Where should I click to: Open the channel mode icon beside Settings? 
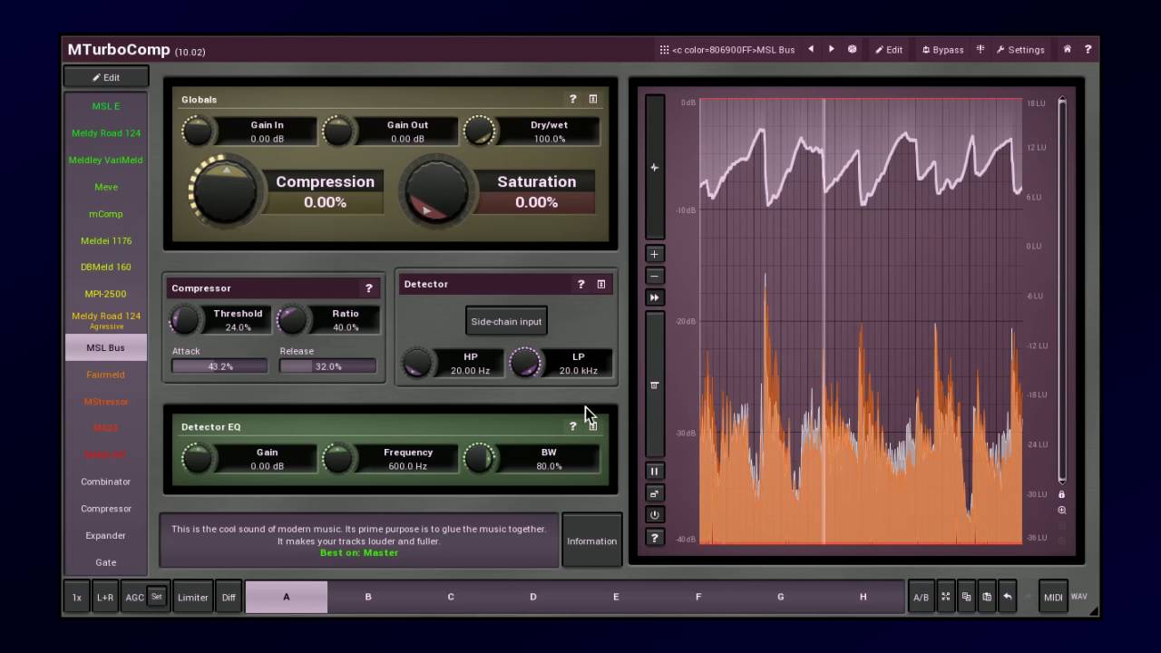click(981, 49)
